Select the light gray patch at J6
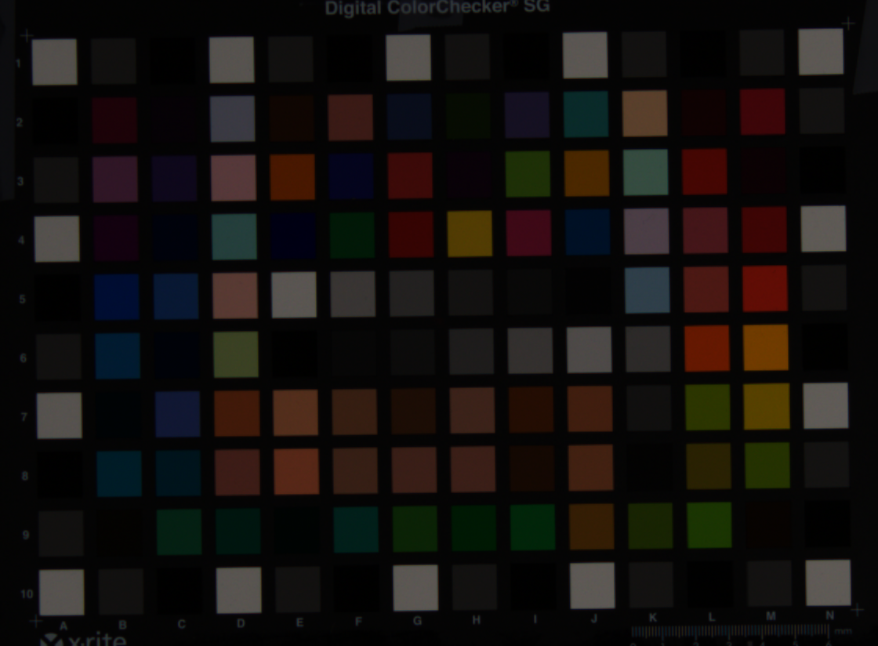Image resolution: width=878 pixels, height=646 pixels. click(589, 350)
